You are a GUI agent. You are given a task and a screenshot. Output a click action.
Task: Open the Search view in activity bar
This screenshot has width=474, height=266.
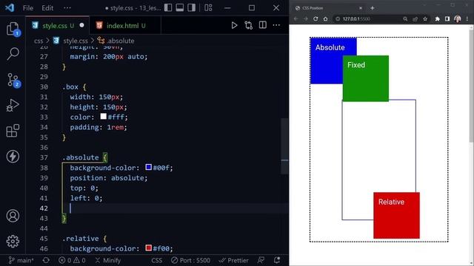13,54
